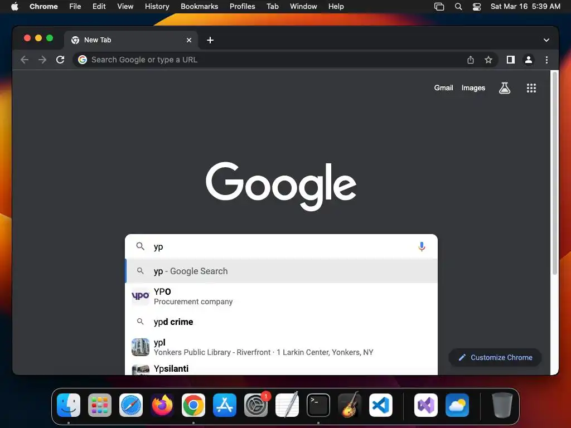Share this page via the share icon
Screen dimensions: 571x428
coord(471,60)
